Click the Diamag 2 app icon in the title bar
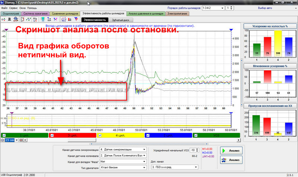Screen dimensions: 298x177 [x=2, y=3]
